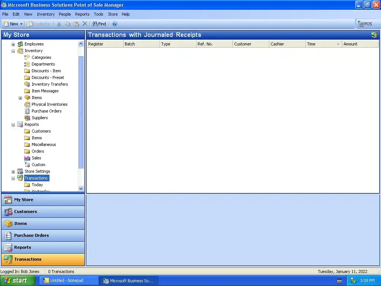Open the View menu
Image resolution: width=381 pixels, height=286 pixels.
click(x=28, y=14)
